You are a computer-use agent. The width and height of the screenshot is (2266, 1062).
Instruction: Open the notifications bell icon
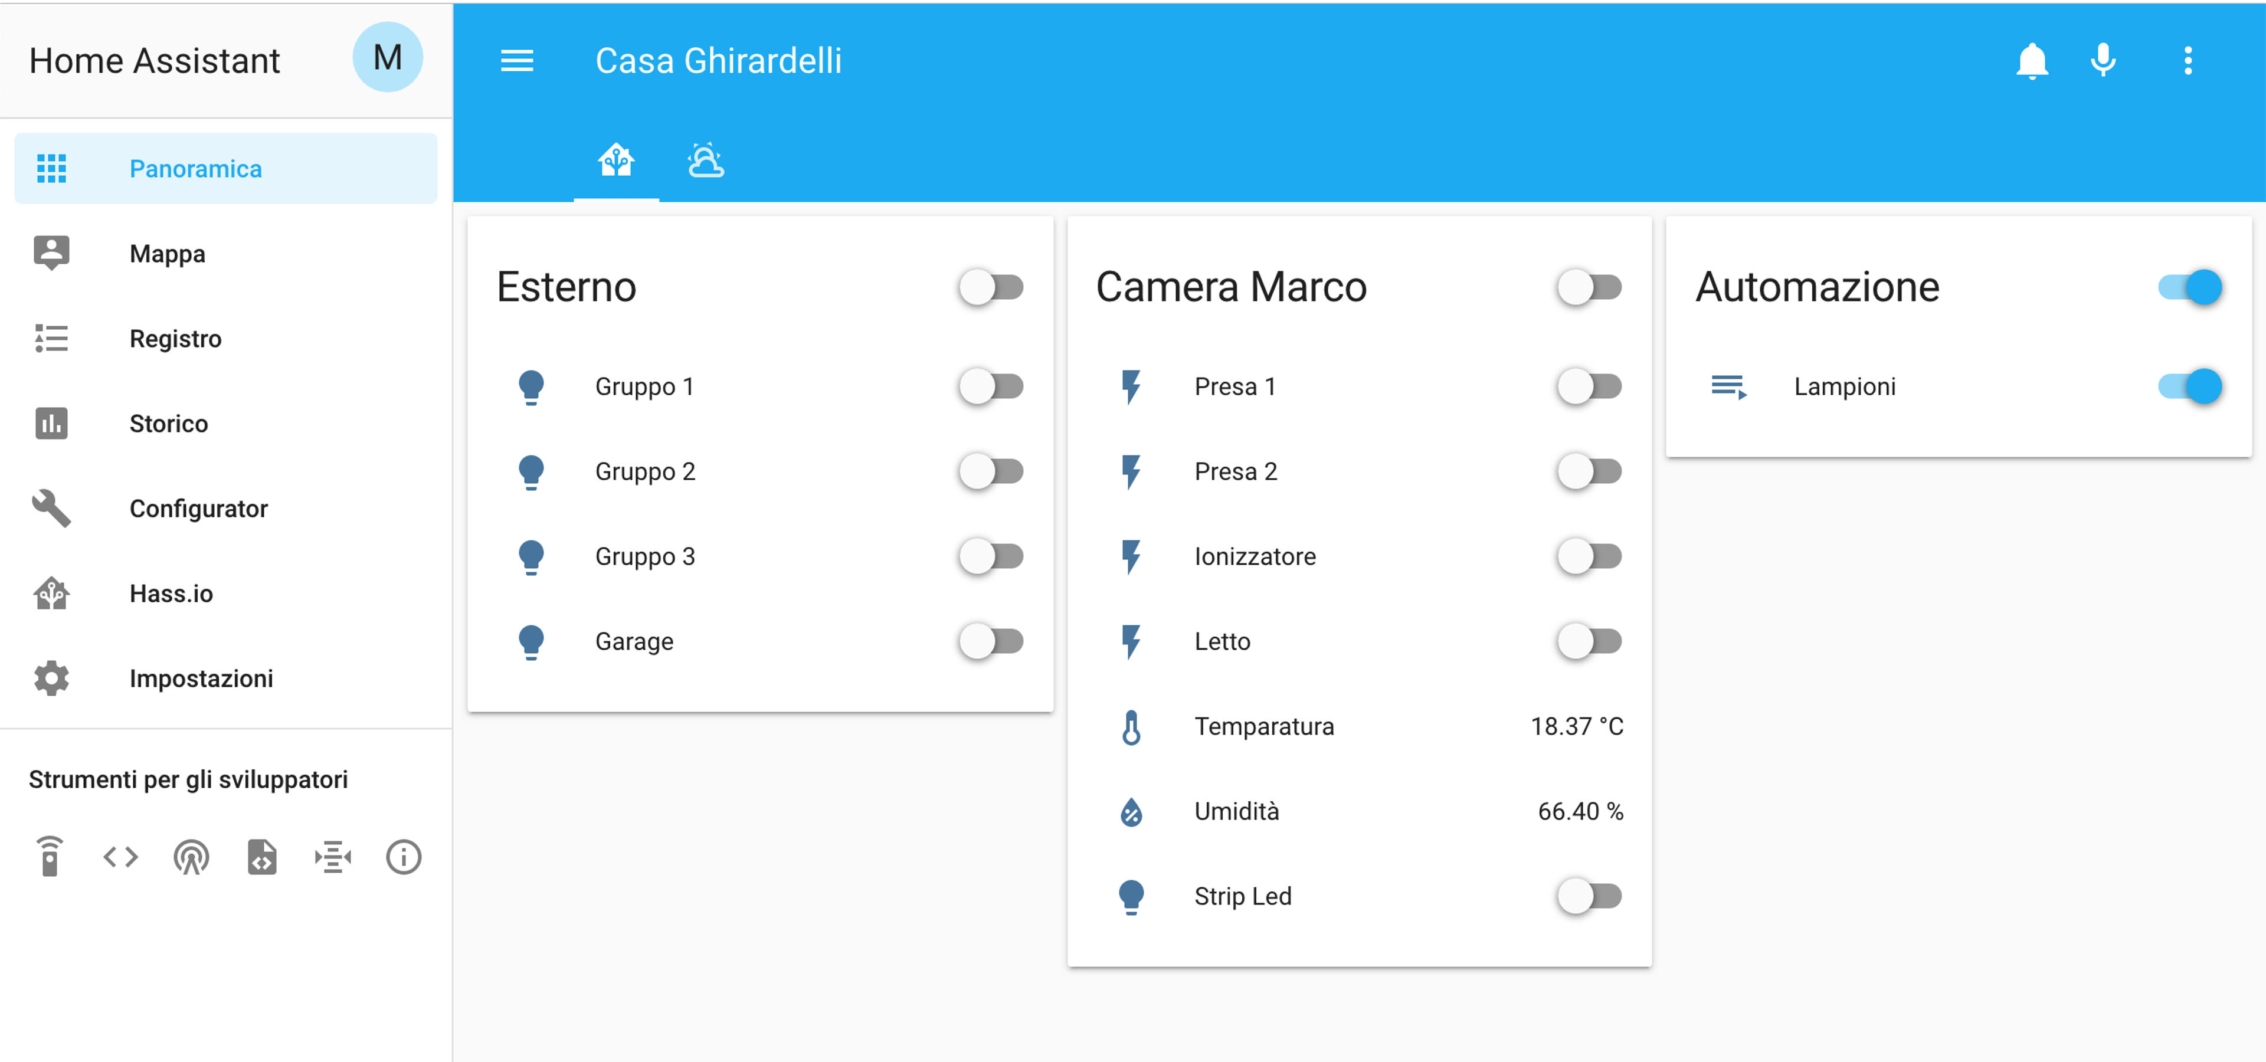pos(2032,61)
